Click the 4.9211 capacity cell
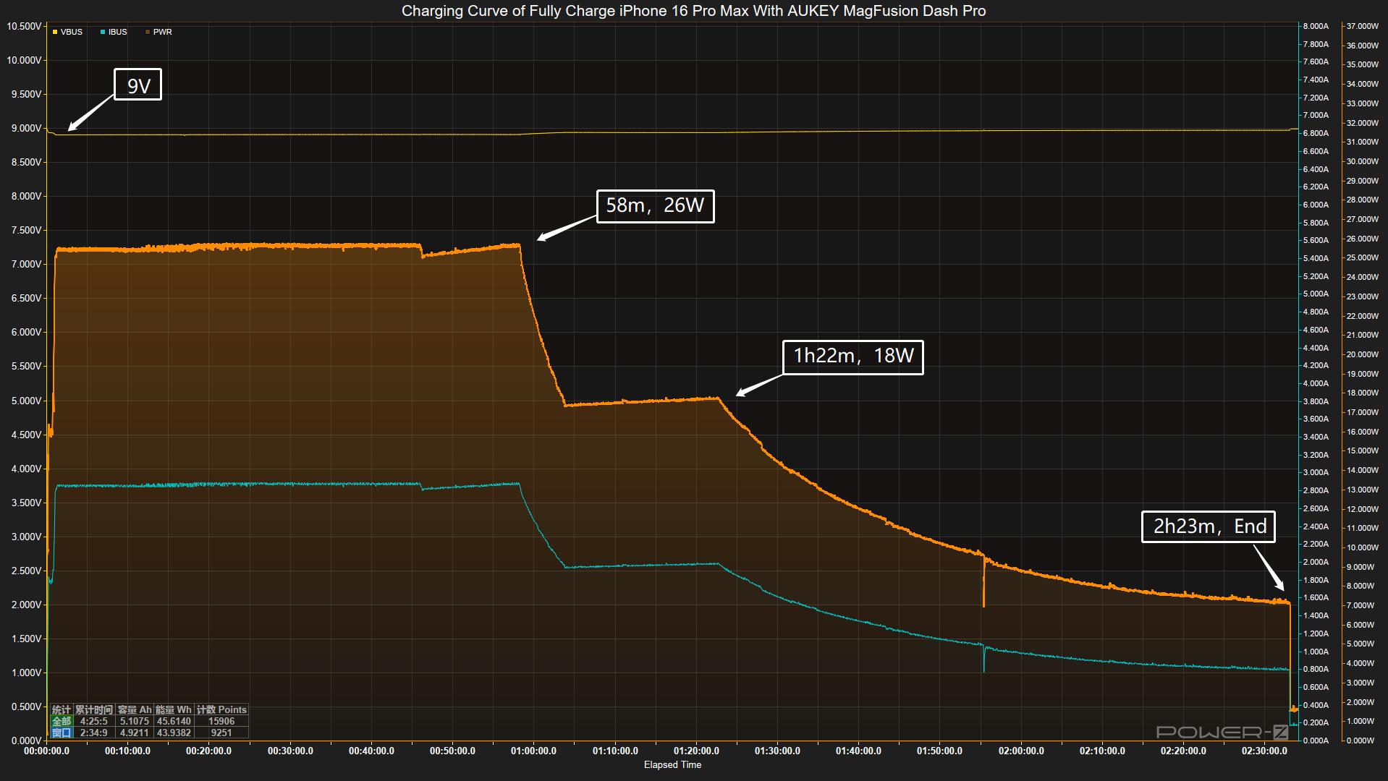The image size is (1388, 781). pos(135,733)
